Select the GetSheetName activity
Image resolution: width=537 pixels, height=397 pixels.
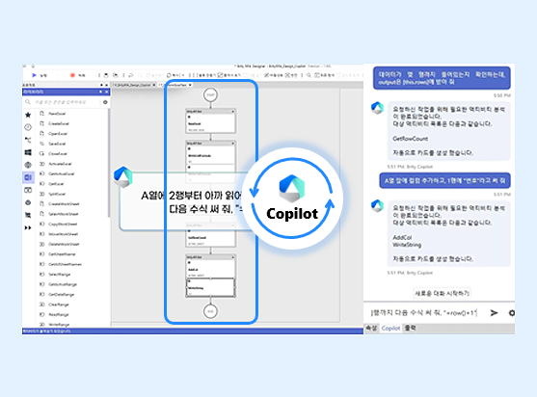[x=62, y=254]
